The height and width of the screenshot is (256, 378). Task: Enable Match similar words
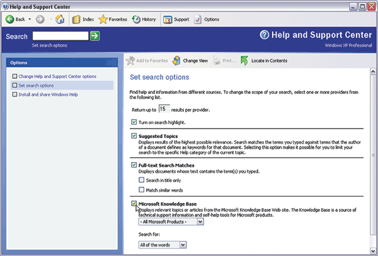click(142, 190)
